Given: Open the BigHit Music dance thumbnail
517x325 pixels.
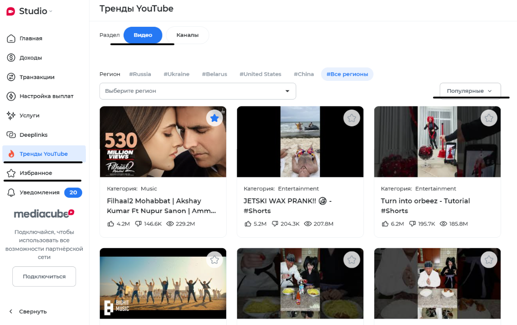Looking at the screenshot, I should click(x=163, y=284).
